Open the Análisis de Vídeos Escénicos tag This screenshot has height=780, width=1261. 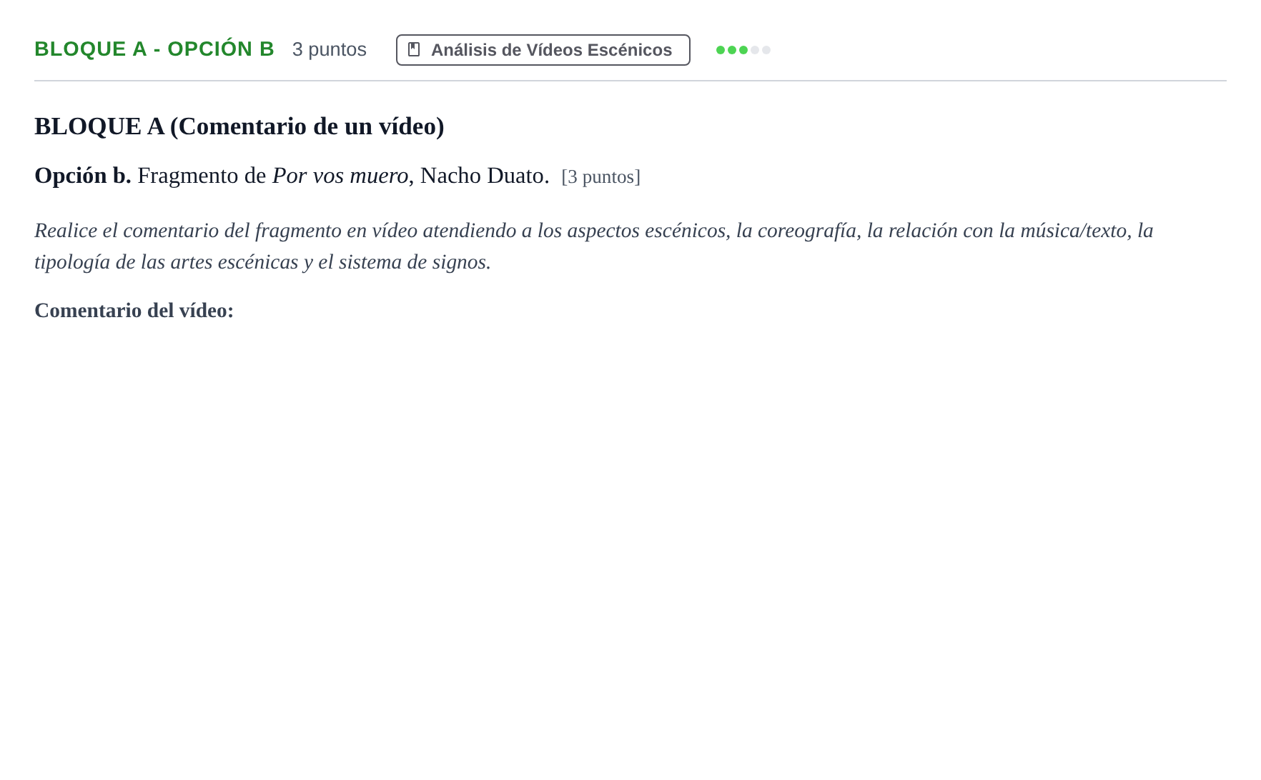(x=543, y=50)
